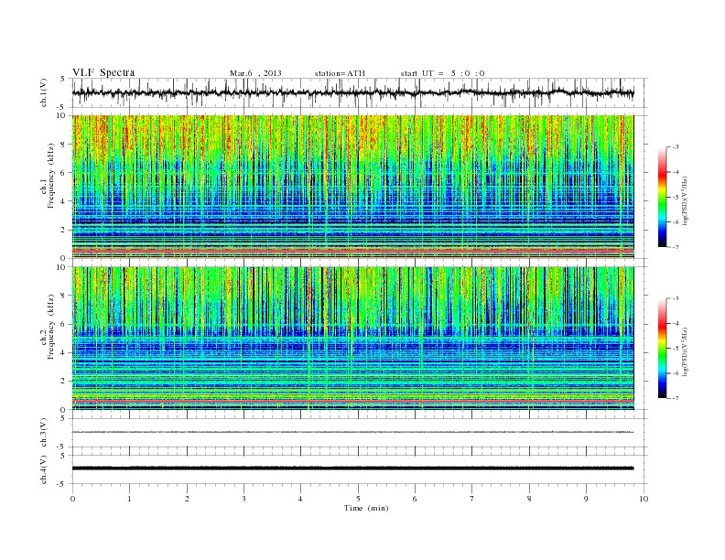Image resolution: width=725 pixels, height=560 pixels.
Task: Click the time axis tick label "1"
Action: [x=129, y=499]
